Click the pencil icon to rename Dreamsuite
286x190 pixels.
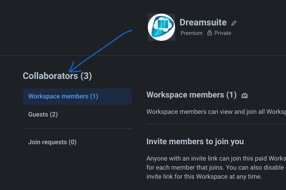click(x=234, y=23)
